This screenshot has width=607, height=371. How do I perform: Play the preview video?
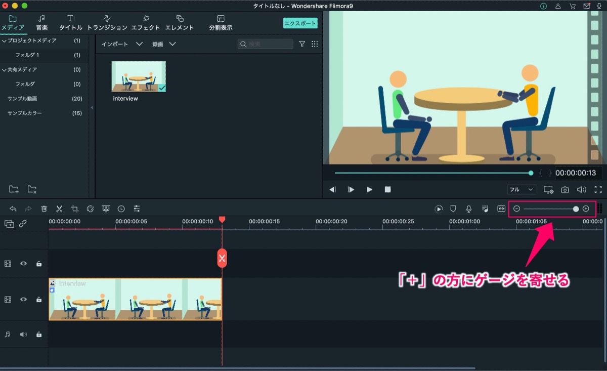pos(369,189)
